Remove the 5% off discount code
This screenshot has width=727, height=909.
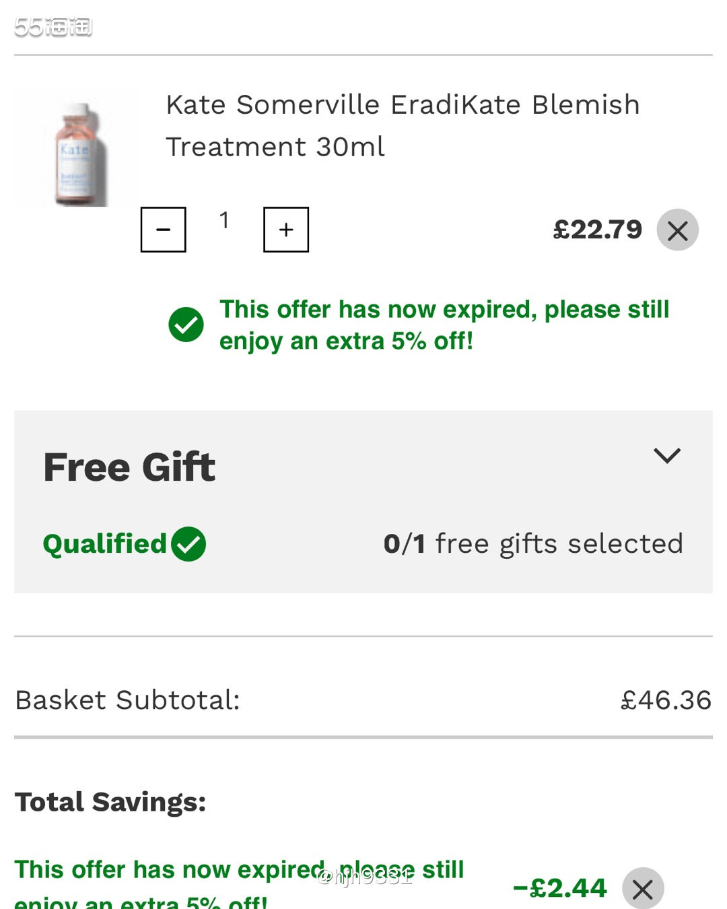[643, 888]
